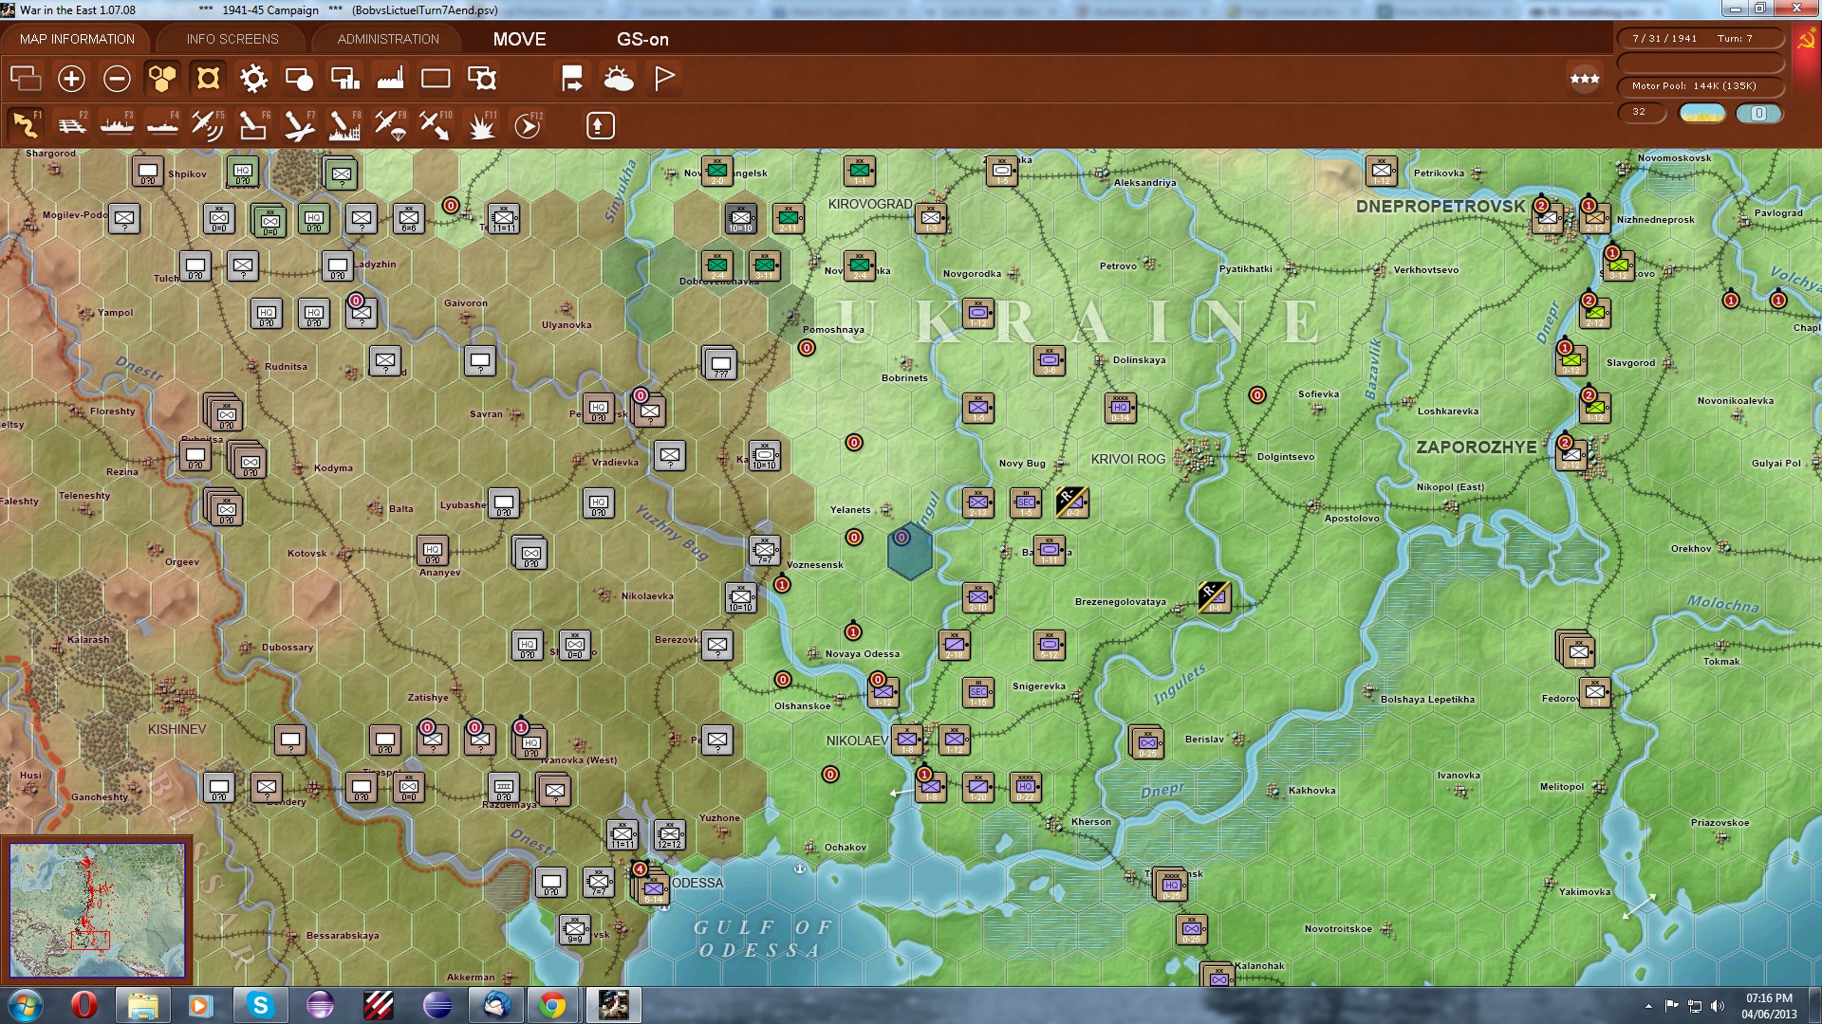1822x1024 pixels.
Task: Select the F3 naval transport ship icon
Action: (117, 125)
